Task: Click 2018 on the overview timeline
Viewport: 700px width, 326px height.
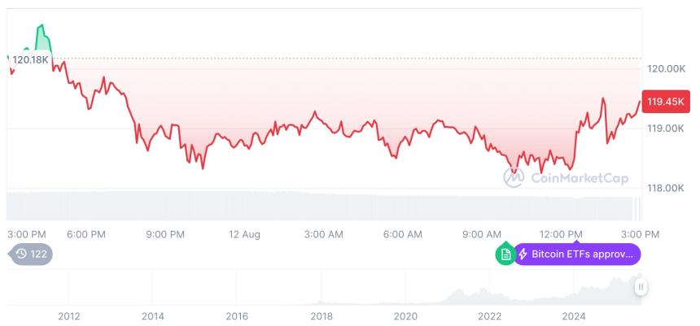Action: point(322,316)
